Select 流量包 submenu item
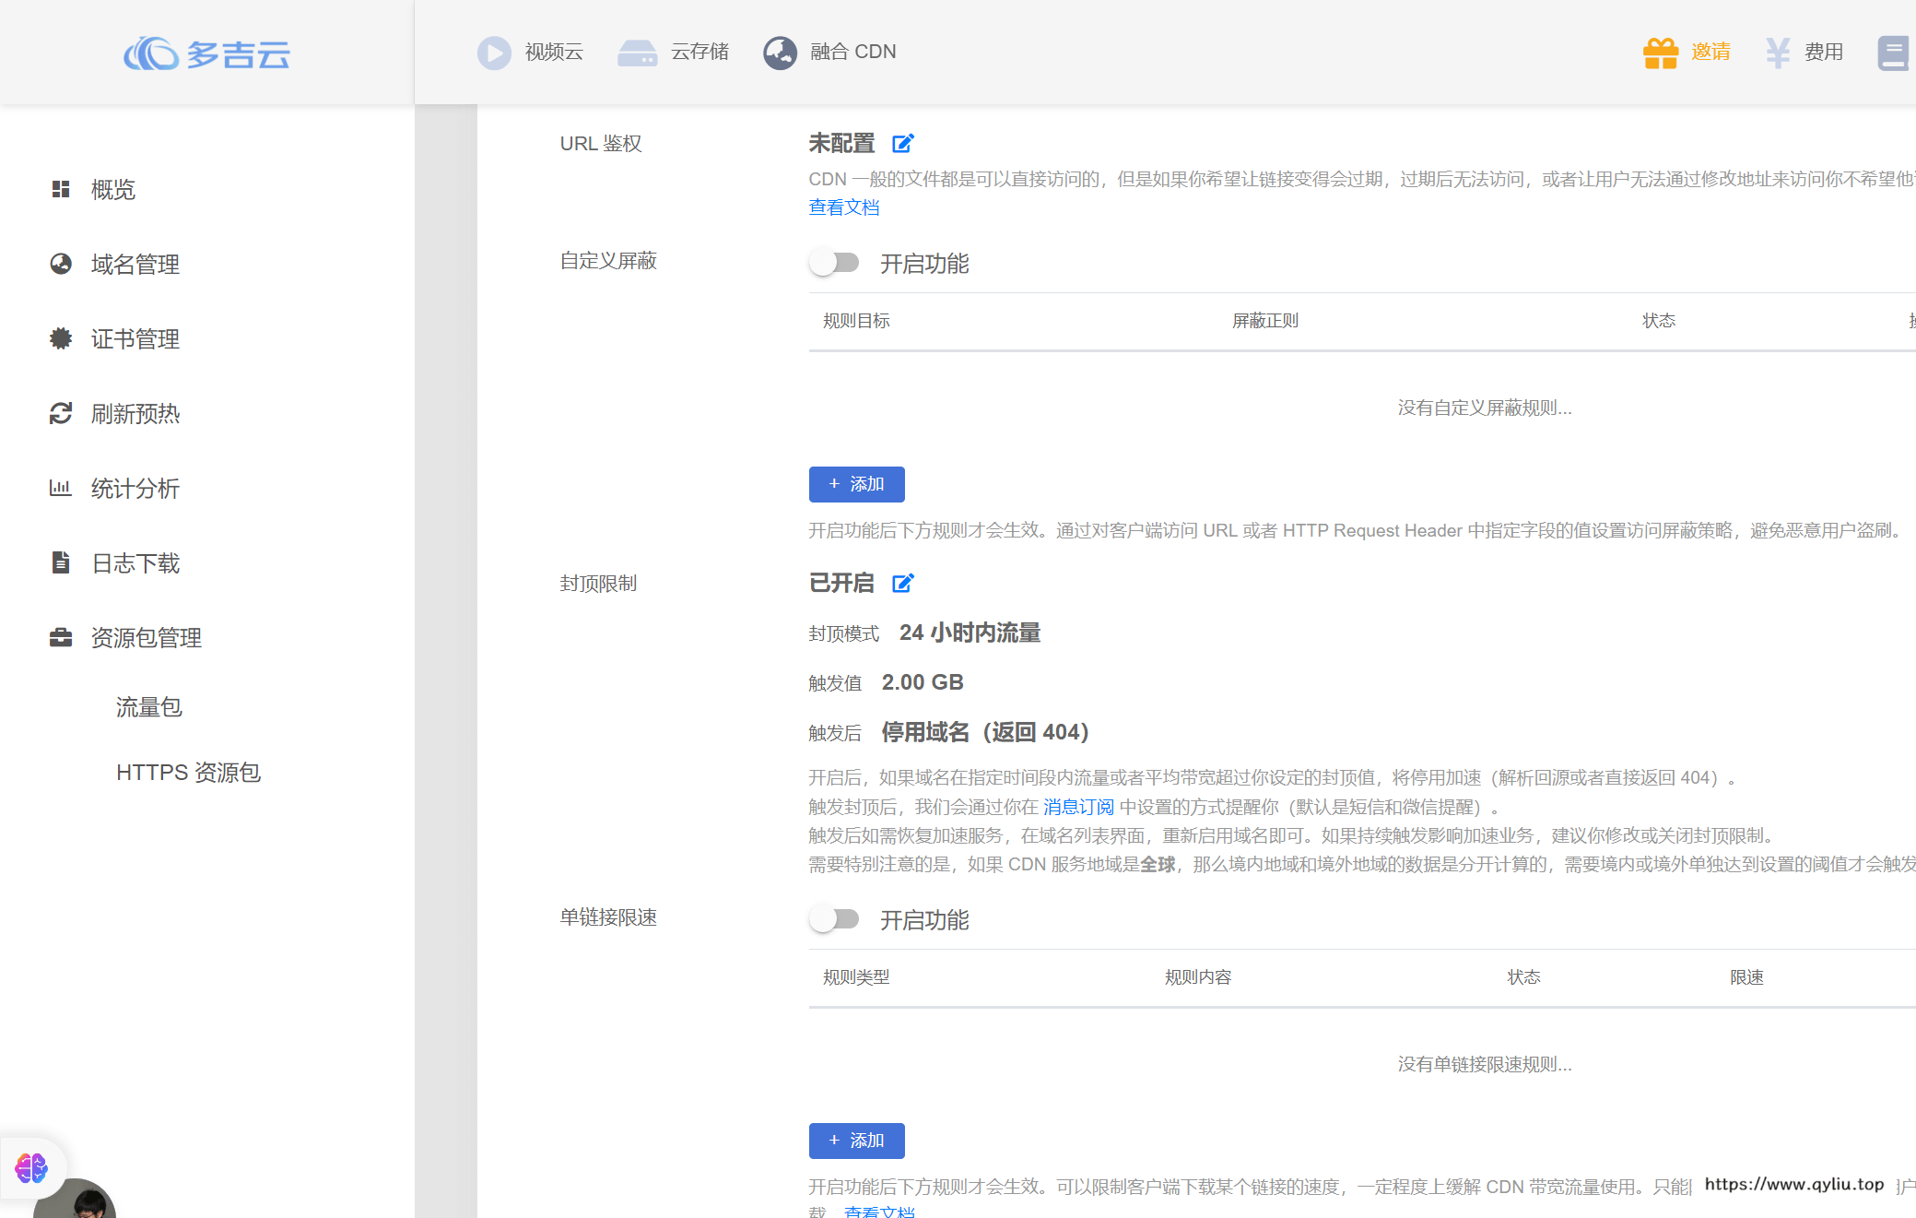Screen dimensions: 1916x1218 pyautogui.click(x=149, y=707)
